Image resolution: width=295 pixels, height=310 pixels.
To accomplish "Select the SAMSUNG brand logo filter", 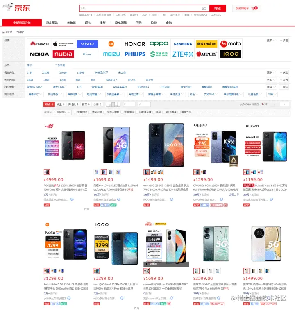I will click(183, 44).
